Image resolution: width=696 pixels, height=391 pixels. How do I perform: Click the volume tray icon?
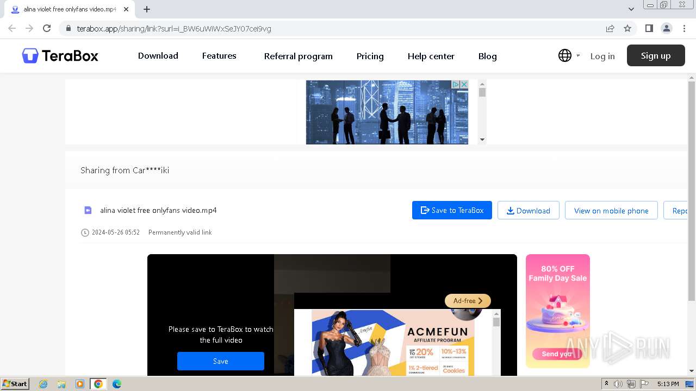tap(618, 384)
